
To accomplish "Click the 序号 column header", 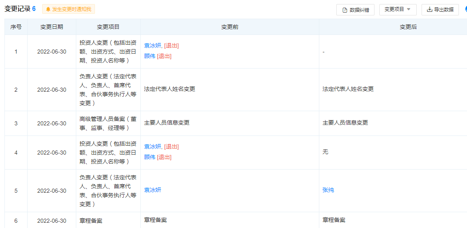I will [x=16, y=27].
